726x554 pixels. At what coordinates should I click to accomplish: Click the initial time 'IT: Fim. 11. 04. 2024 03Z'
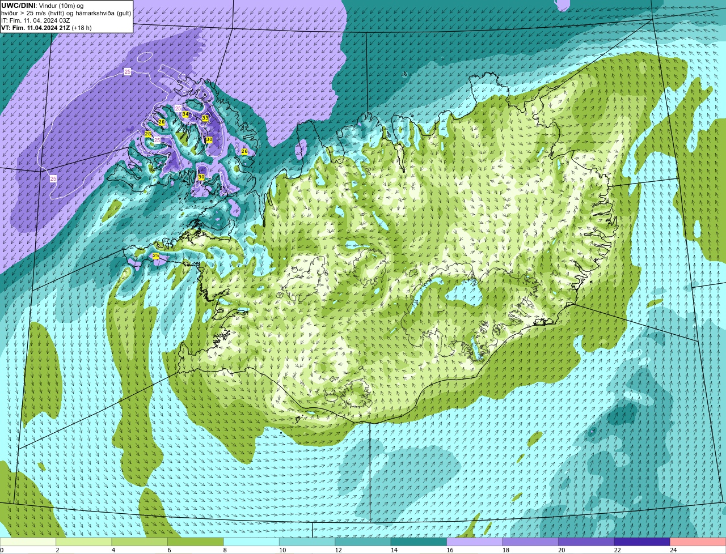[36, 20]
